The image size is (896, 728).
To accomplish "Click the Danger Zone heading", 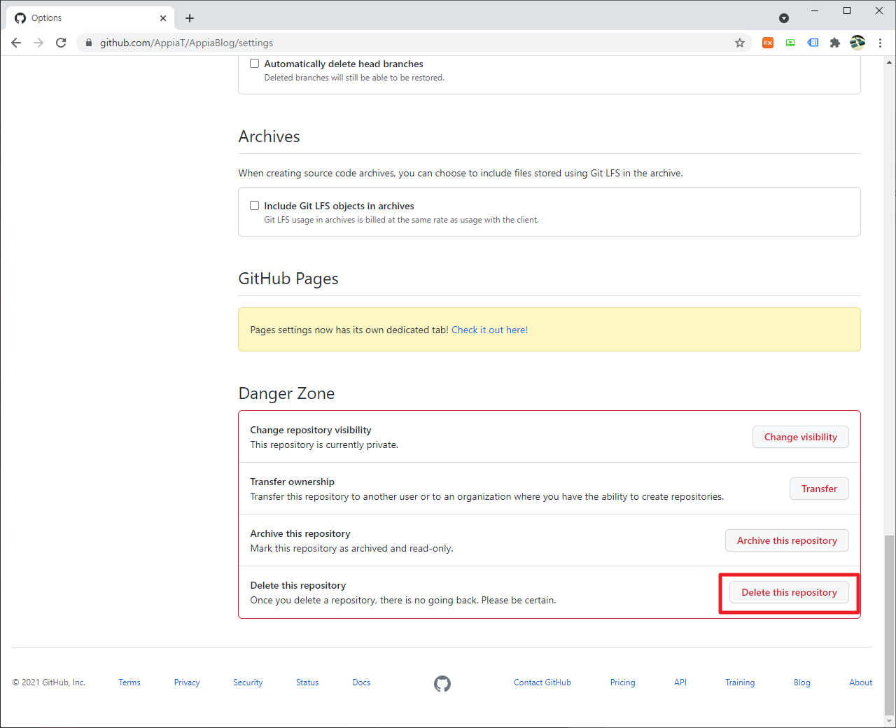I will point(286,393).
